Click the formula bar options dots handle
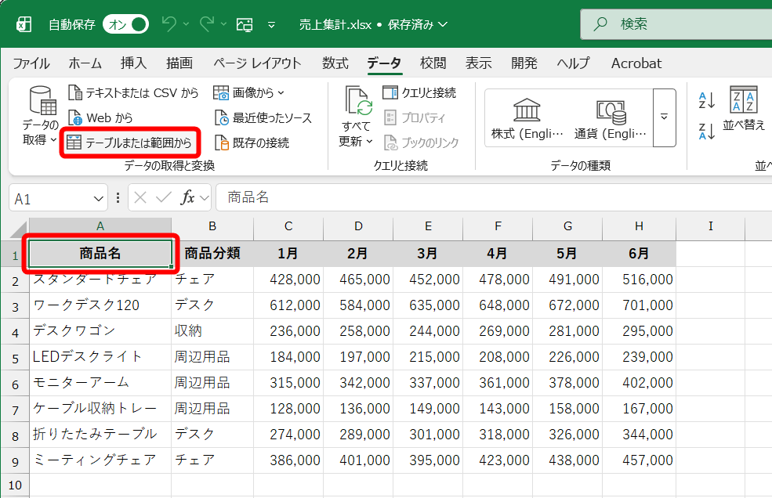This screenshot has height=498, width=772. 118,198
